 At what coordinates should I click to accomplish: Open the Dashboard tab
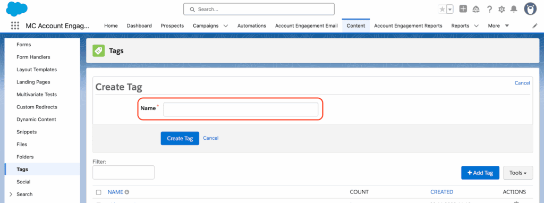click(139, 26)
